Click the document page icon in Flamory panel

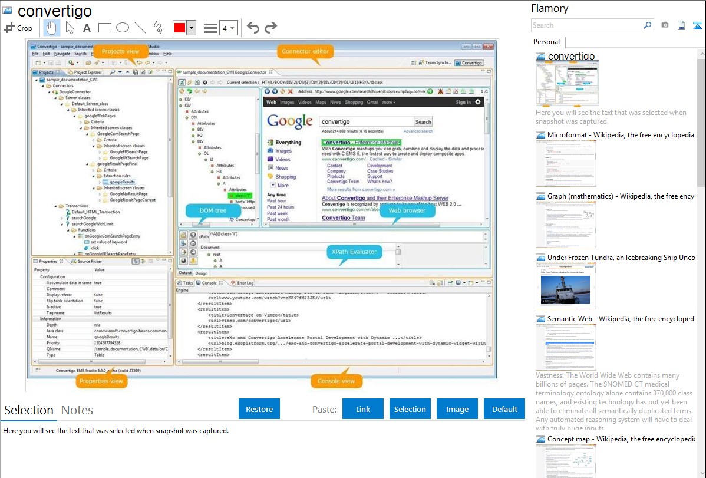(x=681, y=26)
